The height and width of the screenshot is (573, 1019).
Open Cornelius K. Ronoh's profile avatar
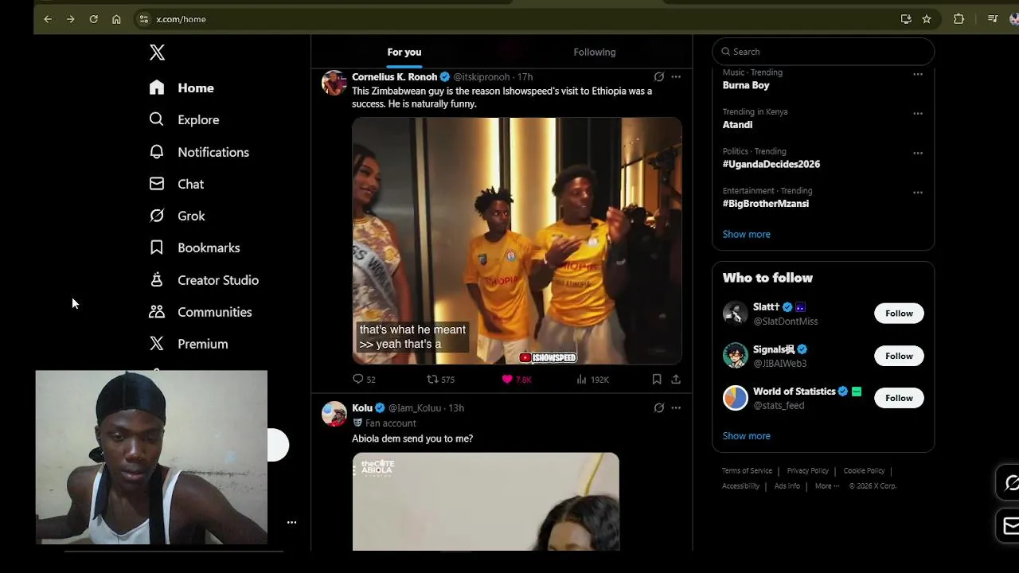click(x=334, y=83)
